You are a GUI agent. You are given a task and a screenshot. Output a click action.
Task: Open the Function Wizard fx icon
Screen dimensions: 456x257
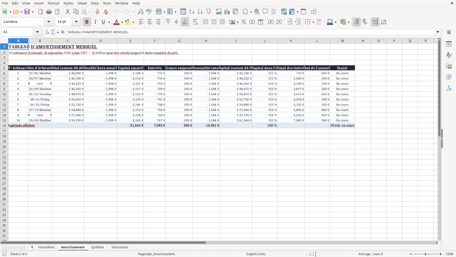pyautogui.click(x=47, y=32)
